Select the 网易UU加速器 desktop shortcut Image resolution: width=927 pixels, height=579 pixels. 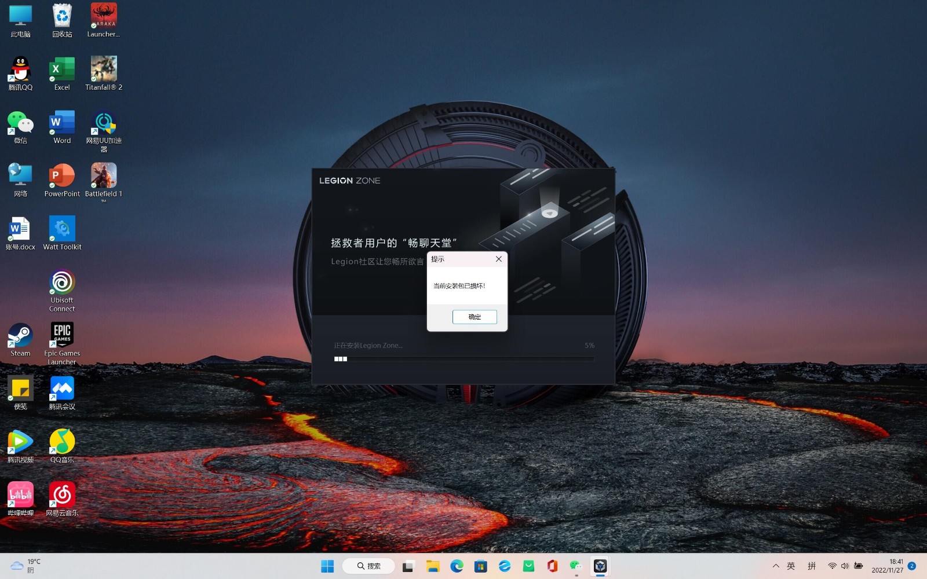coord(104,131)
